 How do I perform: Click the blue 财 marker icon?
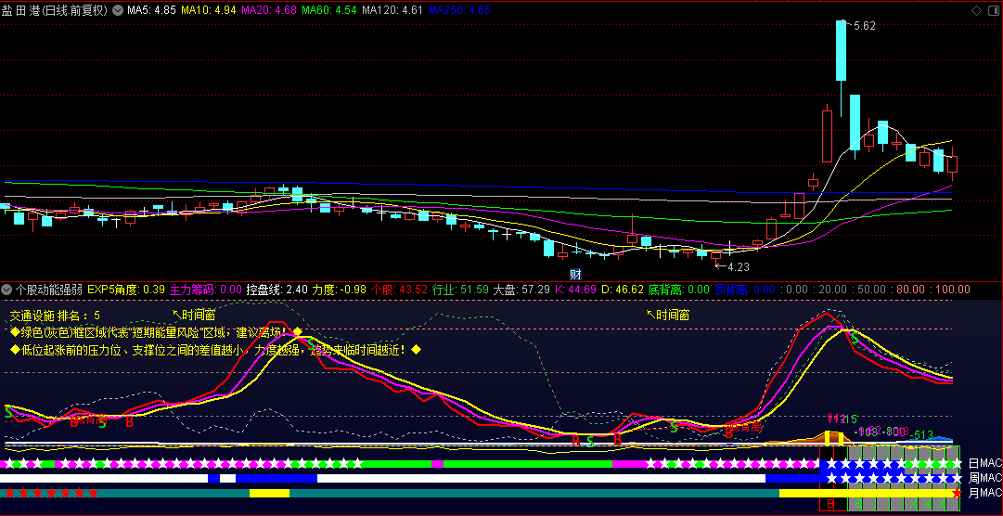(575, 274)
